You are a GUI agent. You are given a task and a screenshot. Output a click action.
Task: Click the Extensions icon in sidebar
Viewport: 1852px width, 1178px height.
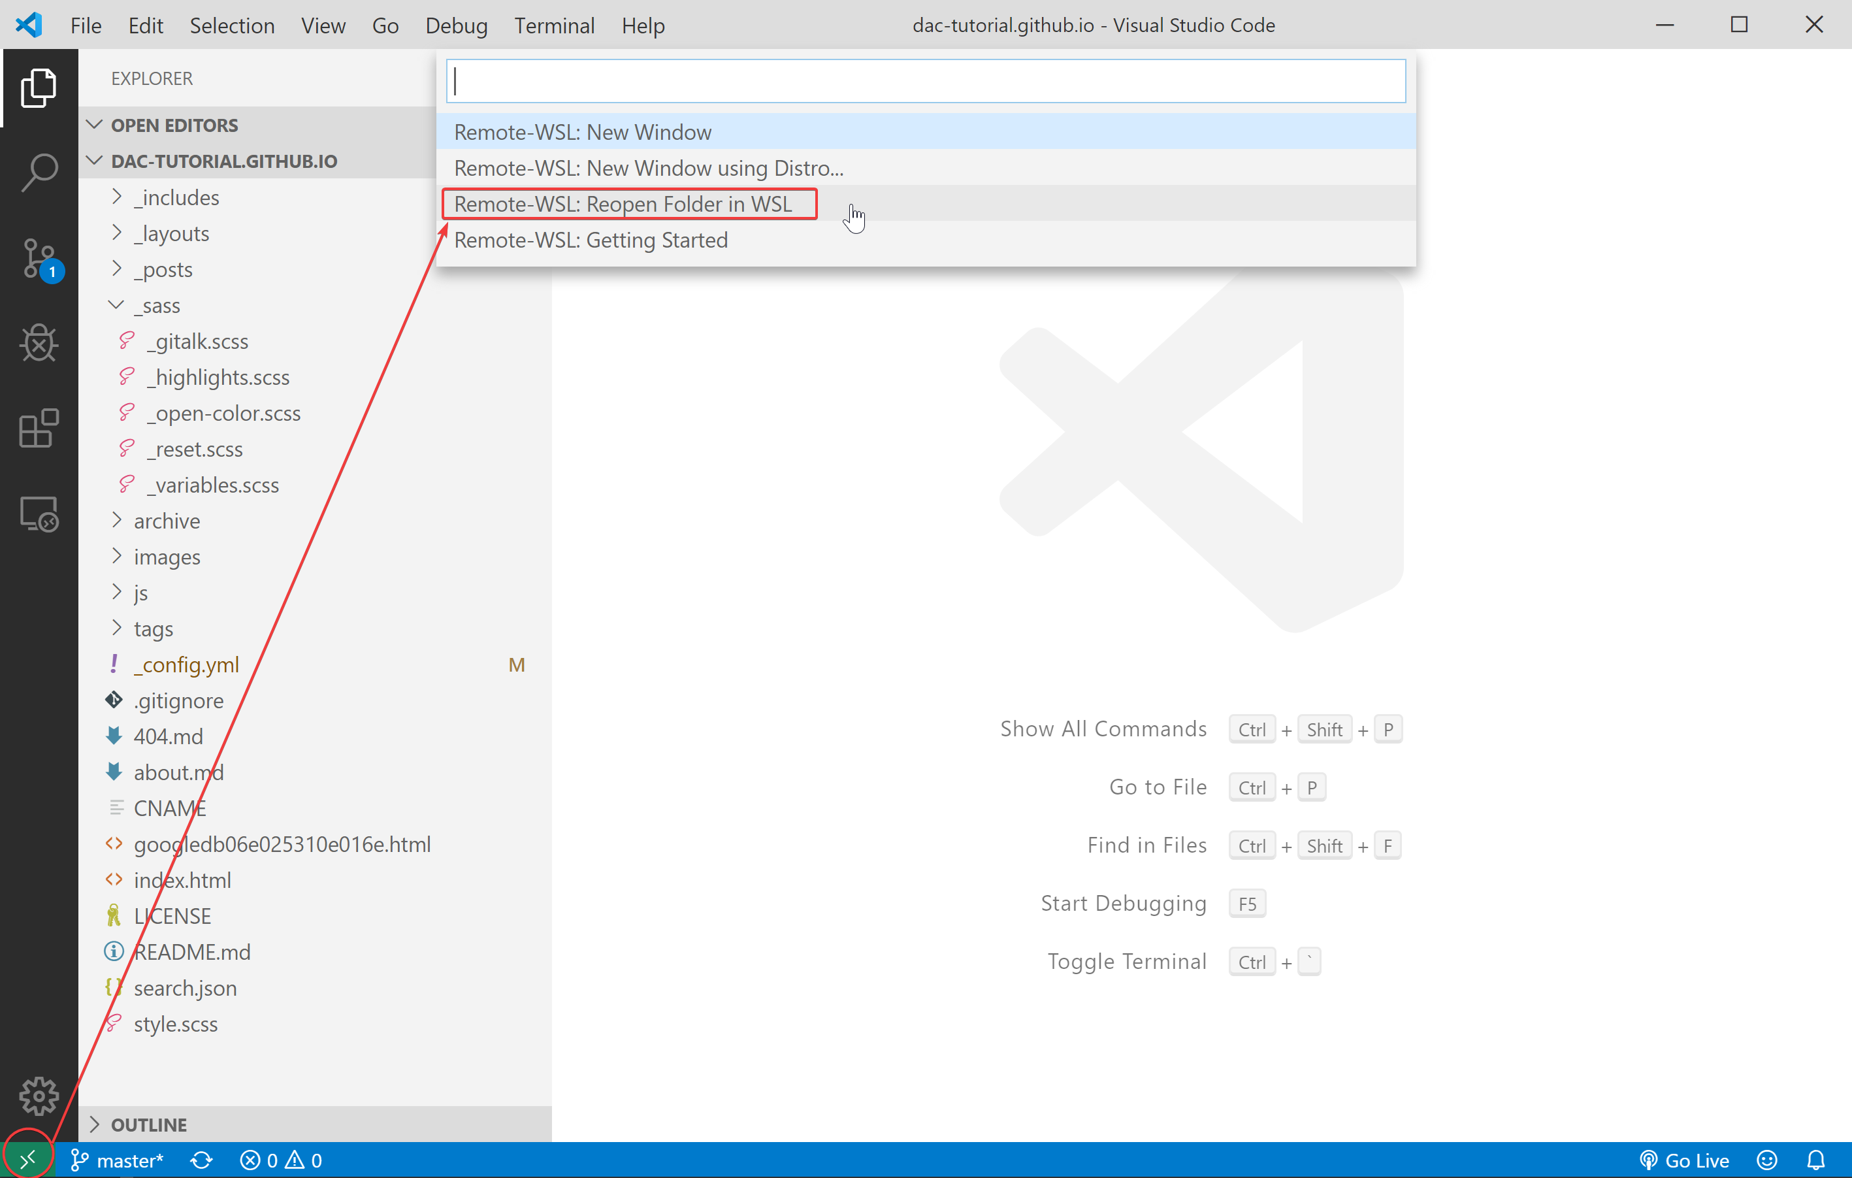[37, 429]
